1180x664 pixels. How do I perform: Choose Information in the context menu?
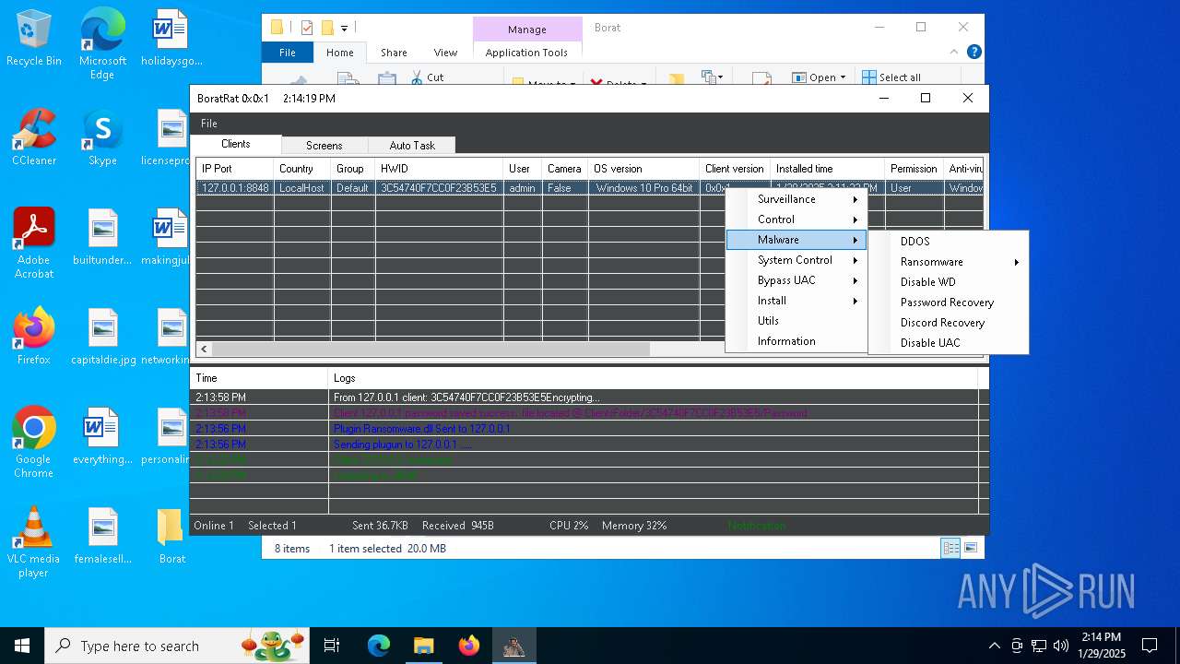coord(796,341)
